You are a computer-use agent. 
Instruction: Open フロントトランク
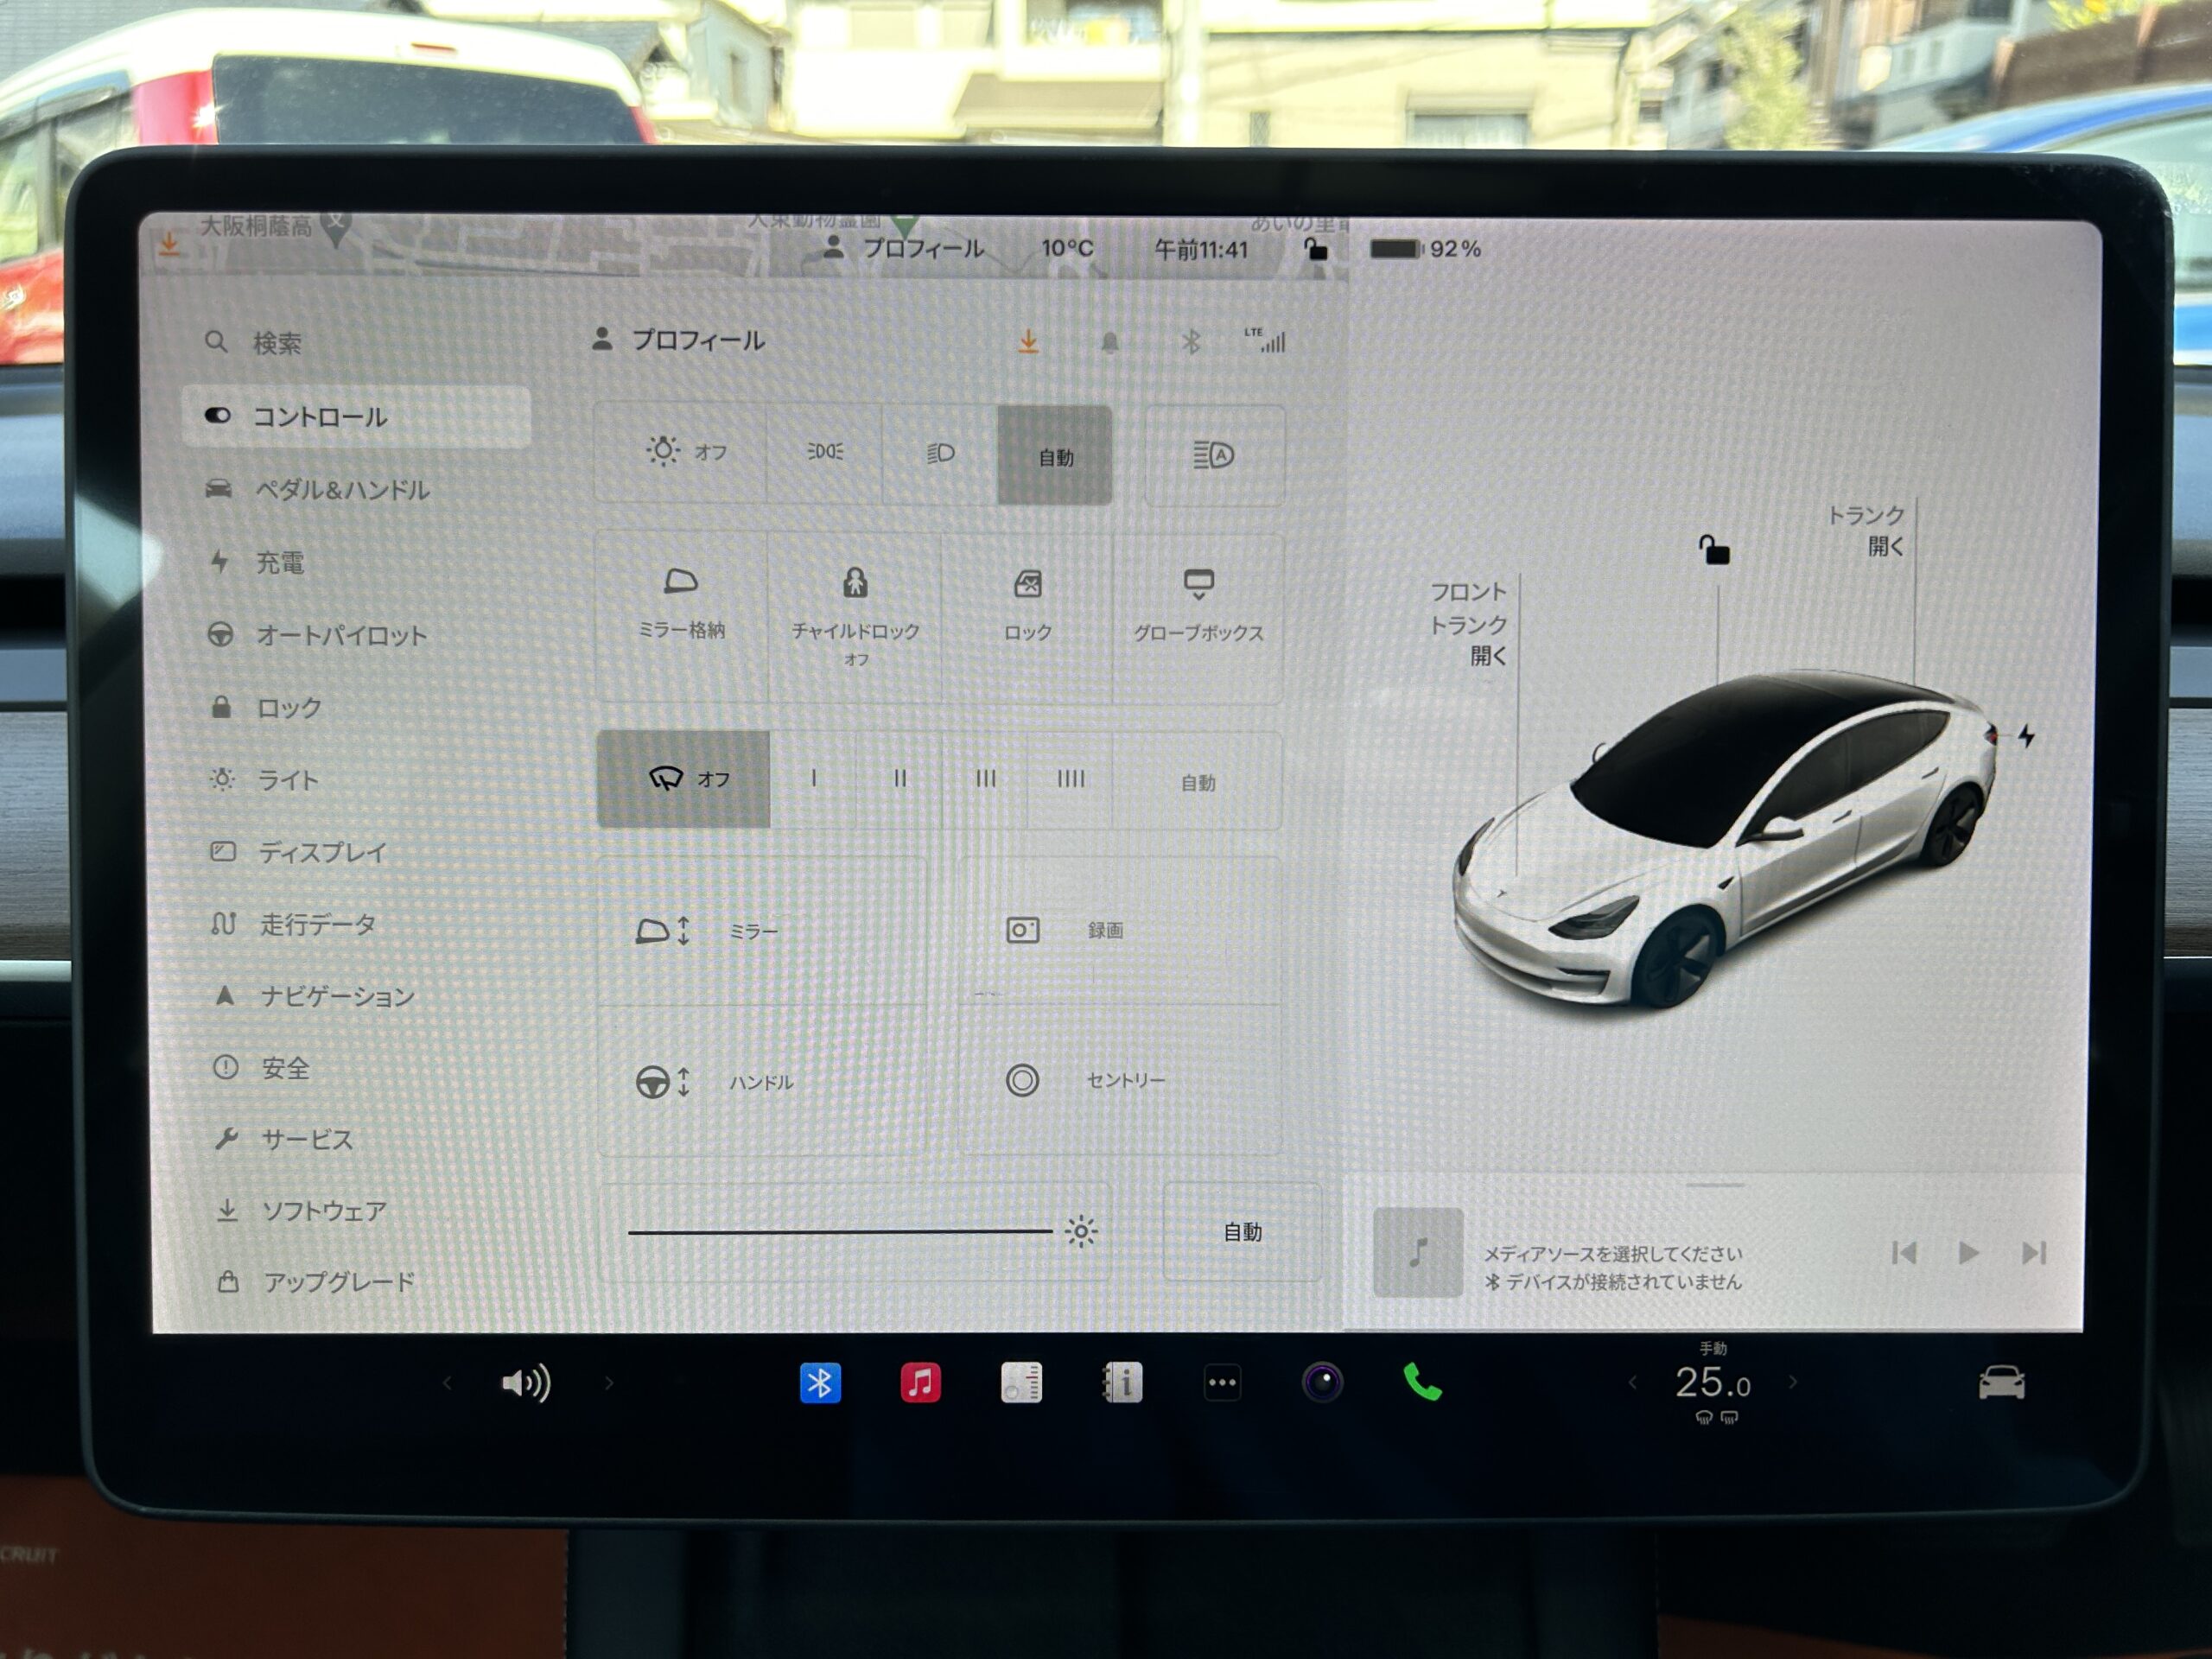point(1468,623)
